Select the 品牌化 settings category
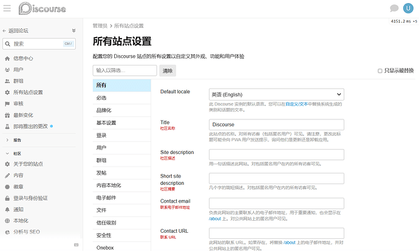 (x=122, y=110)
